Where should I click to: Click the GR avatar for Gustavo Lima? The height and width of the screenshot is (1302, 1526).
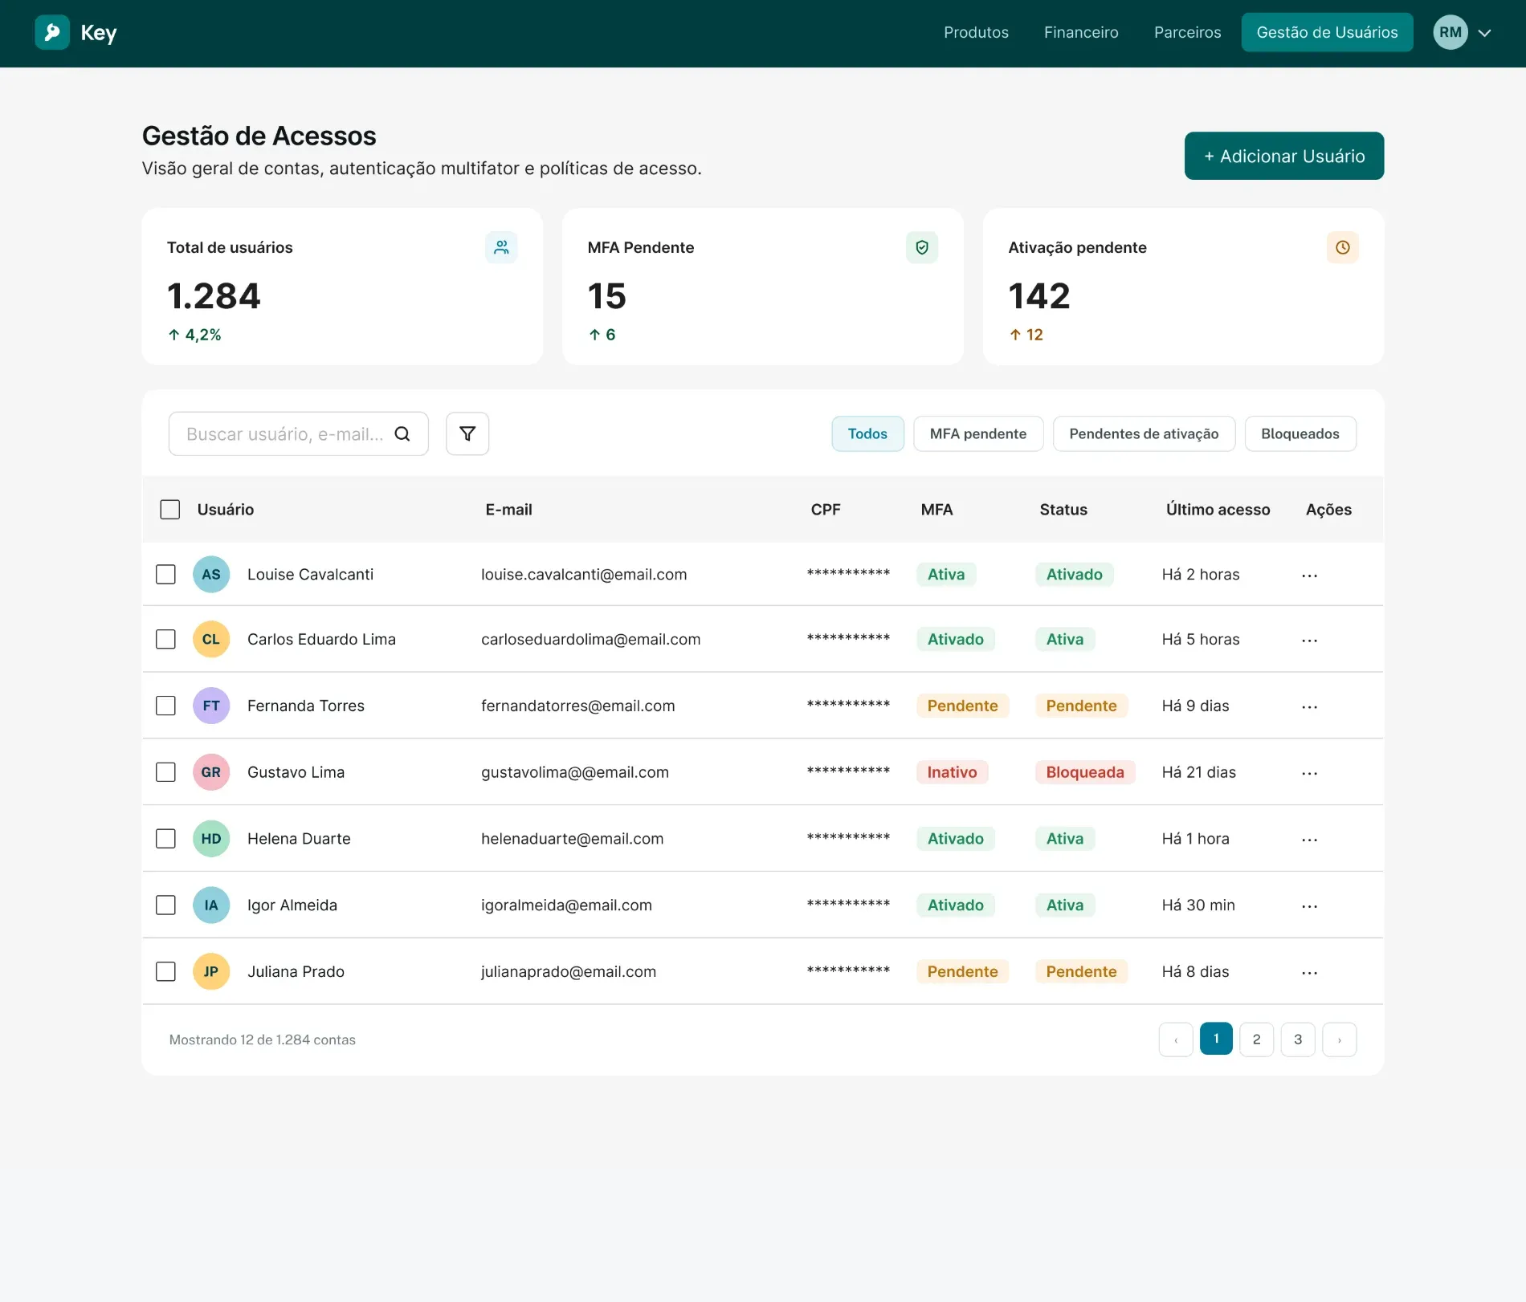point(211,772)
